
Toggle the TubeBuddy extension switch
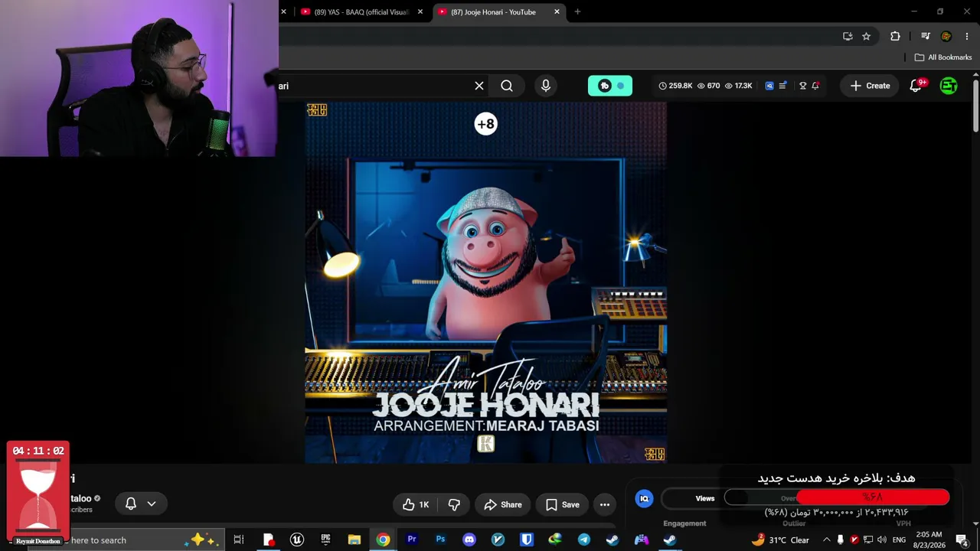click(610, 86)
